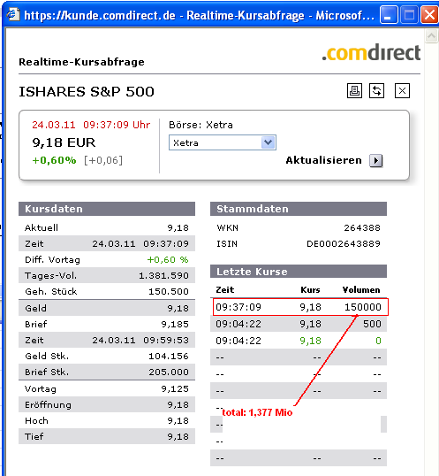Image resolution: width=439 pixels, height=476 pixels.
Task: Click the Kursdaten section header
Action: coord(107,209)
